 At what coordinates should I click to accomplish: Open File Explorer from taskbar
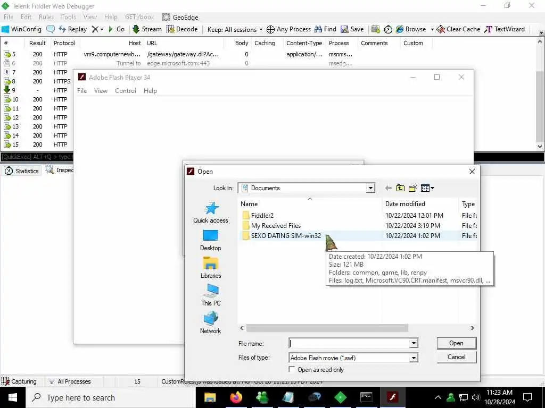210,397
